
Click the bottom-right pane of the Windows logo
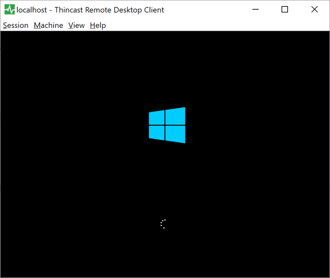(x=176, y=134)
